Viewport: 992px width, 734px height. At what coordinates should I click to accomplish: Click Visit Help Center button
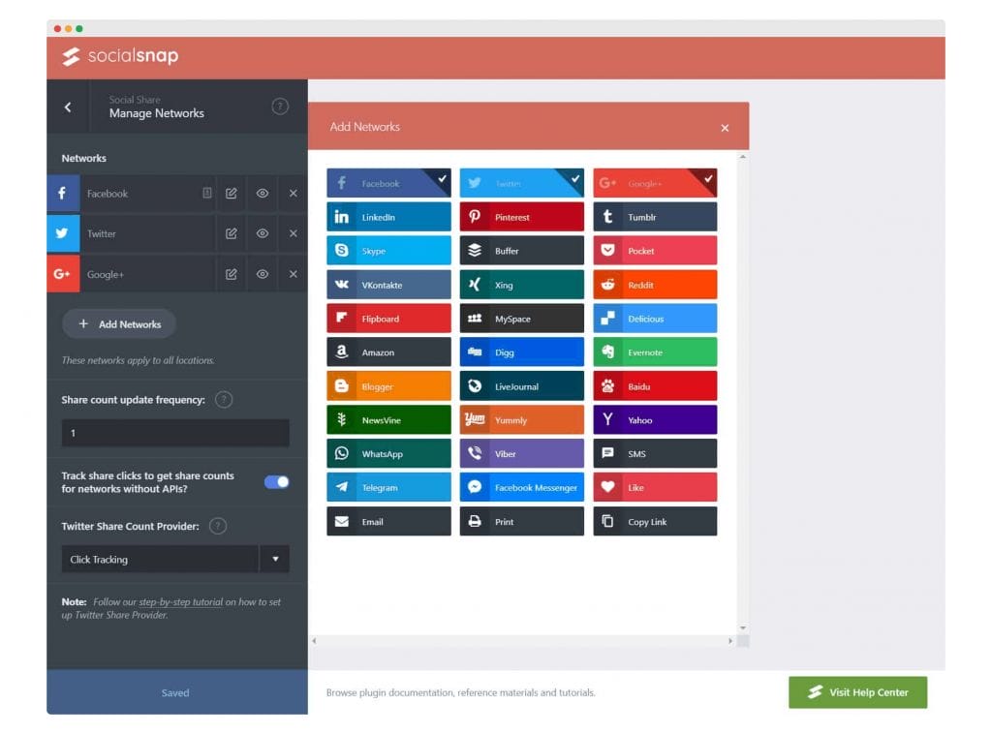(858, 692)
